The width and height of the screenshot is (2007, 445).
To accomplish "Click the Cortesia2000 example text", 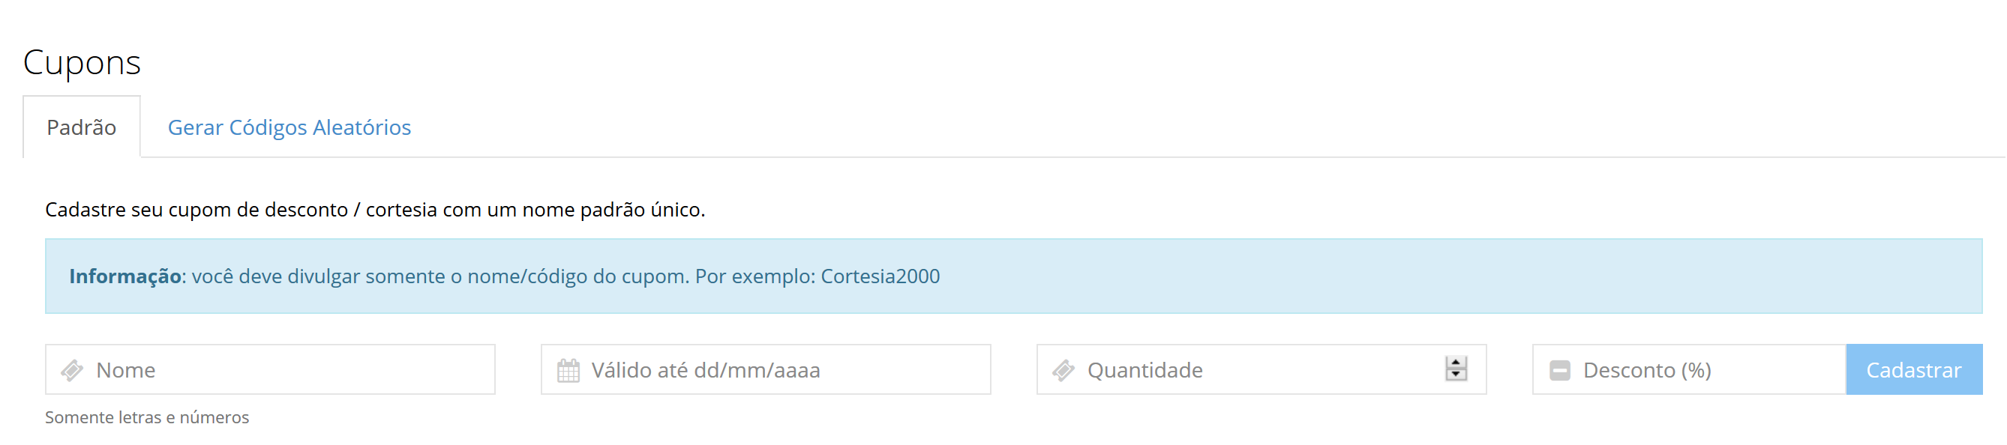I will pos(880,277).
